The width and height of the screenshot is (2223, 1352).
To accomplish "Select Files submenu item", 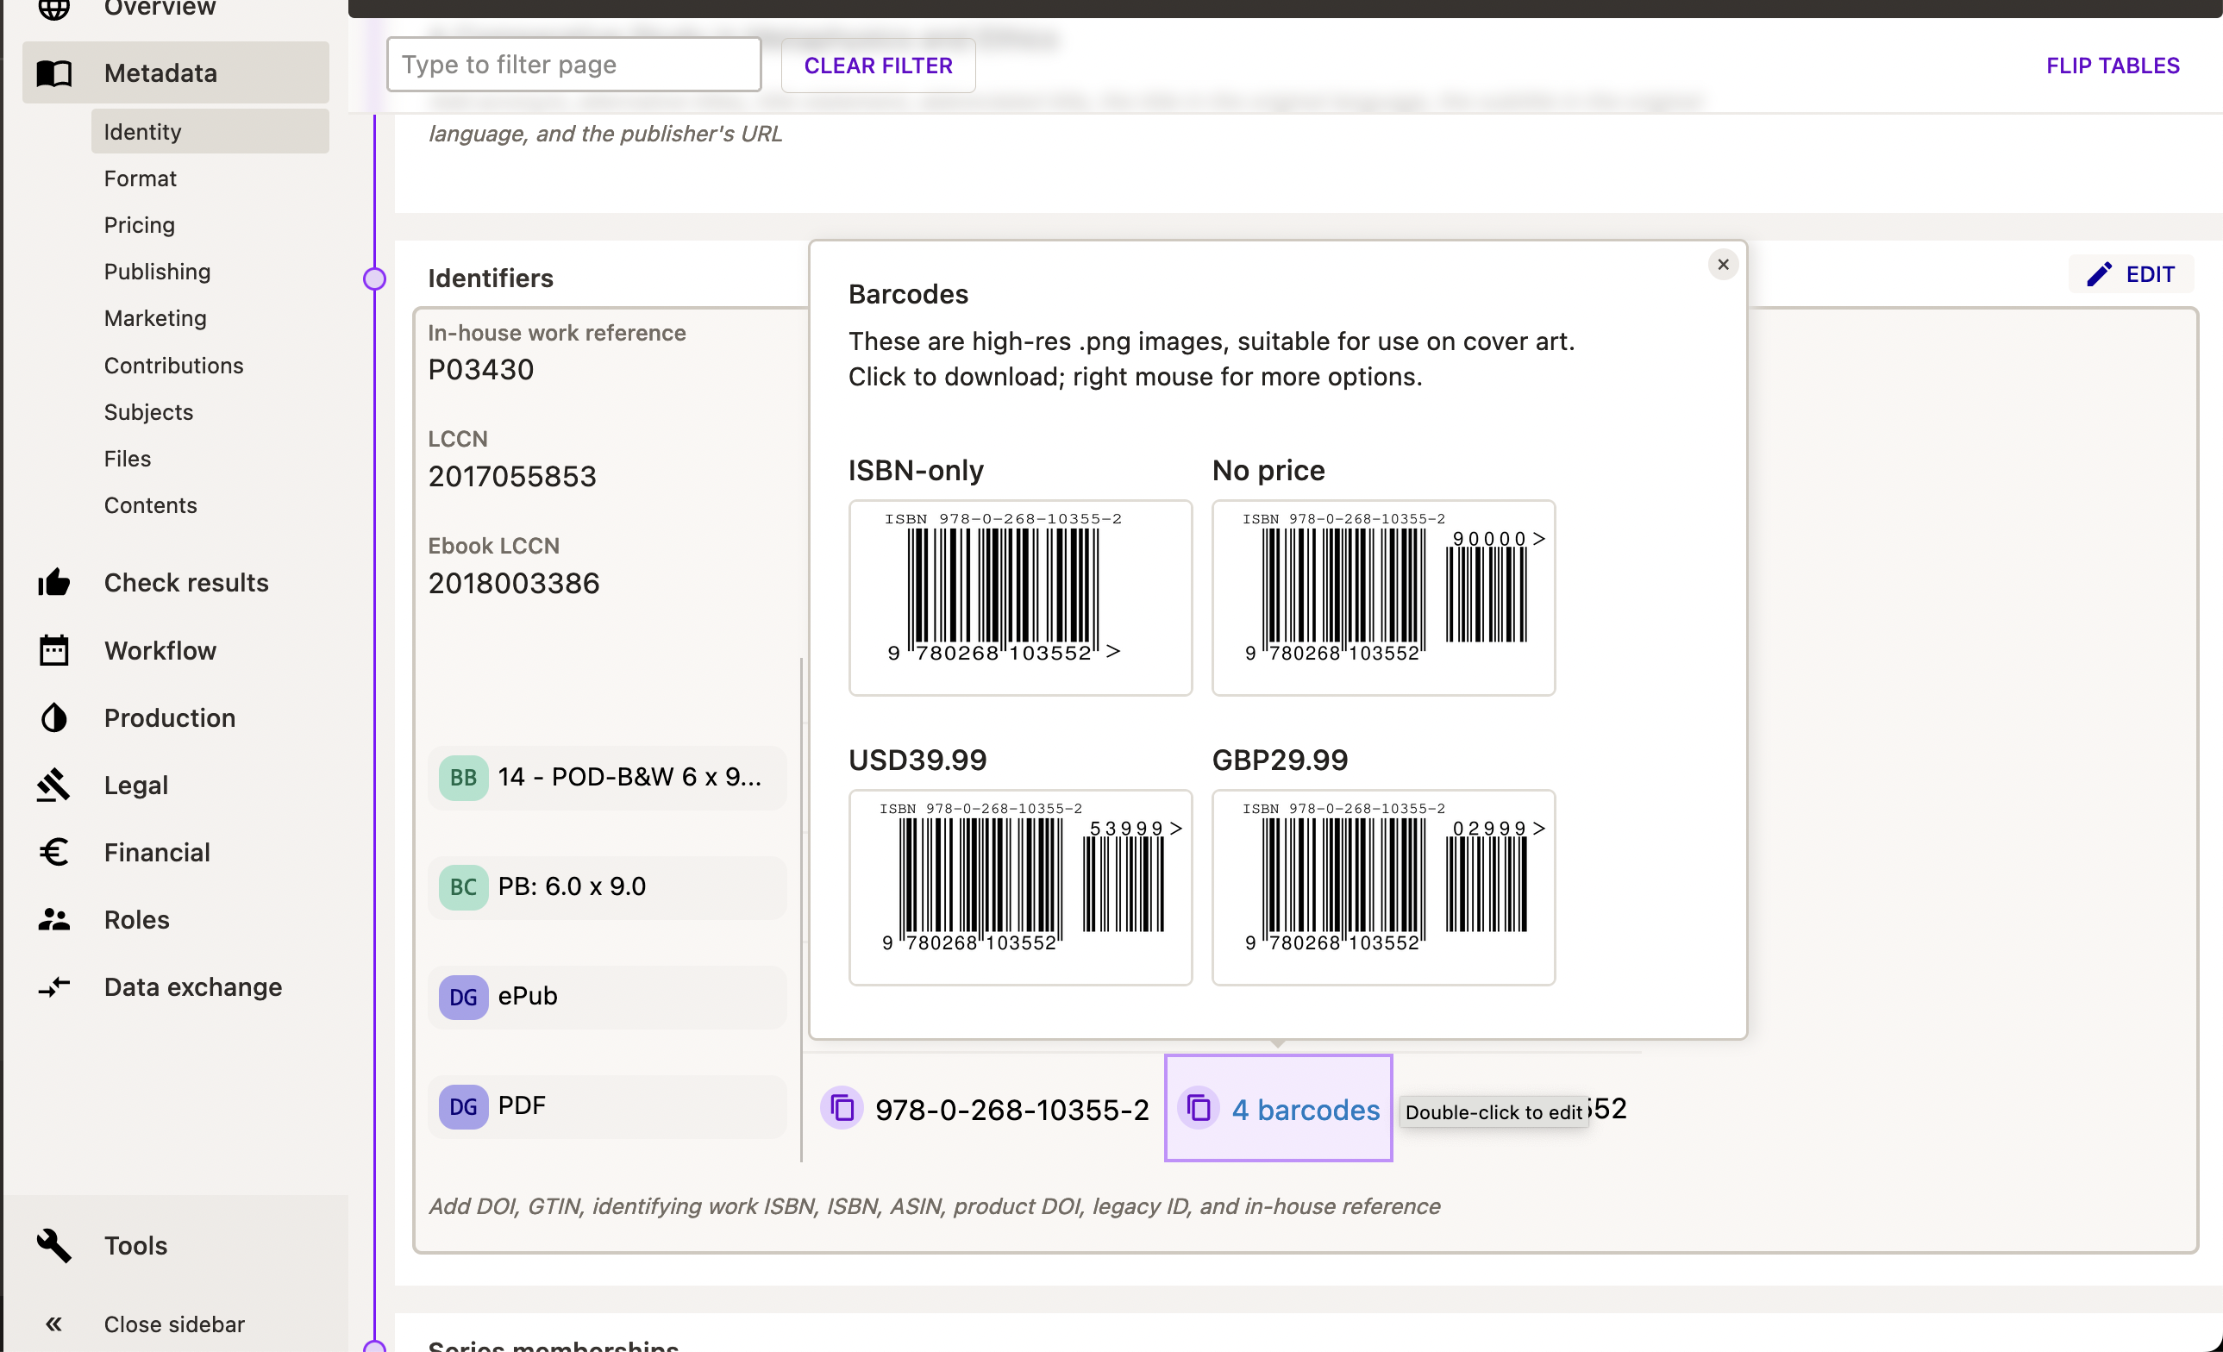I will [x=128, y=458].
